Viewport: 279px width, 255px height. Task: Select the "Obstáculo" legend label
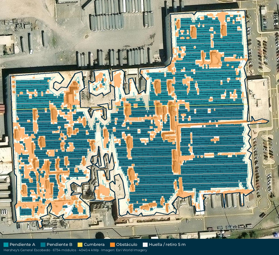(127, 245)
